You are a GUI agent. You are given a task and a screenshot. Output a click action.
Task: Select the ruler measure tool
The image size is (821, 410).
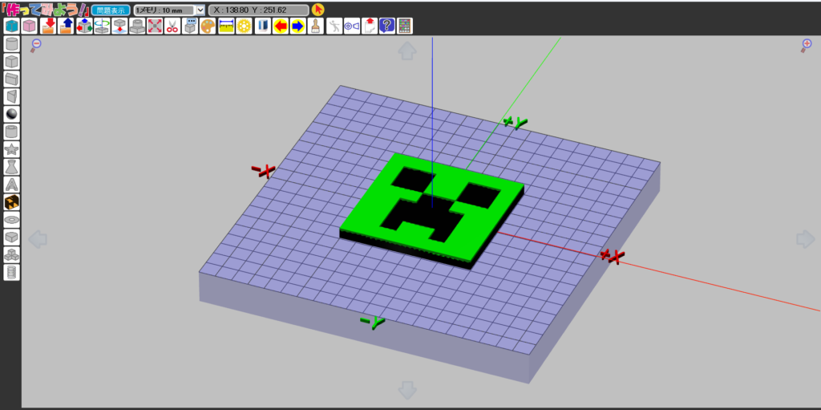tap(226, 26)
